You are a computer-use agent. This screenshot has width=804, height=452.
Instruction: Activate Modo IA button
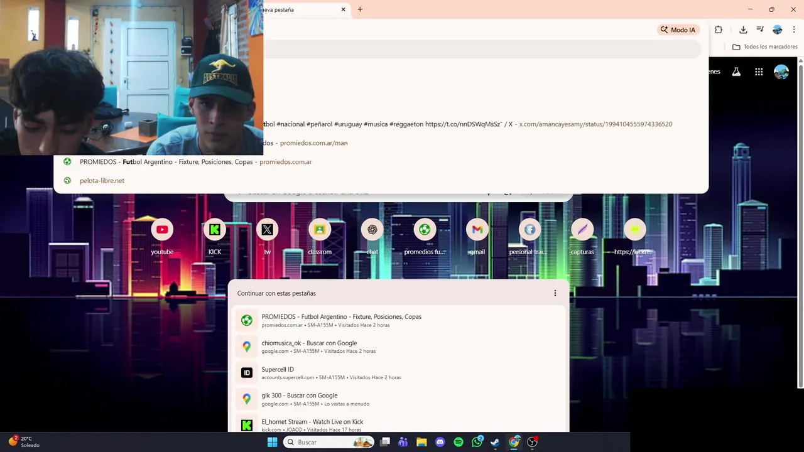pyautogui.click(x=678, y=30)
